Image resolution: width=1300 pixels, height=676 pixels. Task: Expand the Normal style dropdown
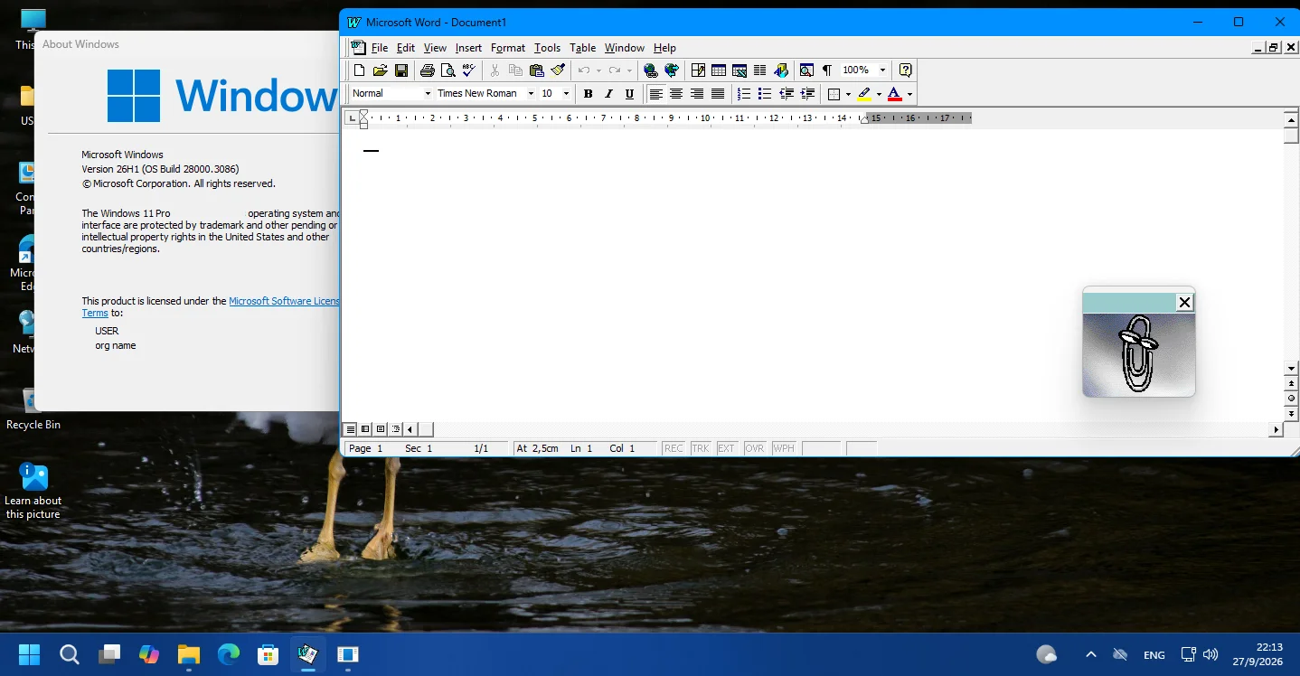coord(428,94)
